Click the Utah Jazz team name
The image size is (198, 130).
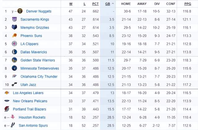click(x=28, y=85)
